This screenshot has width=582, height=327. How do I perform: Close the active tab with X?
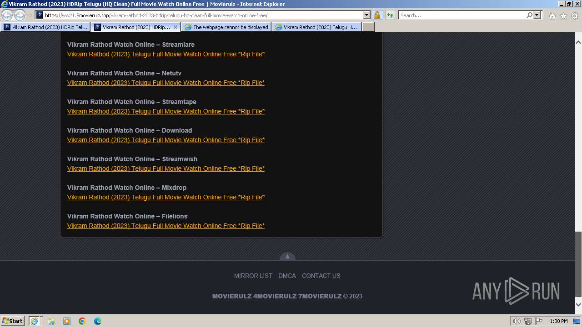click(176, 27)
